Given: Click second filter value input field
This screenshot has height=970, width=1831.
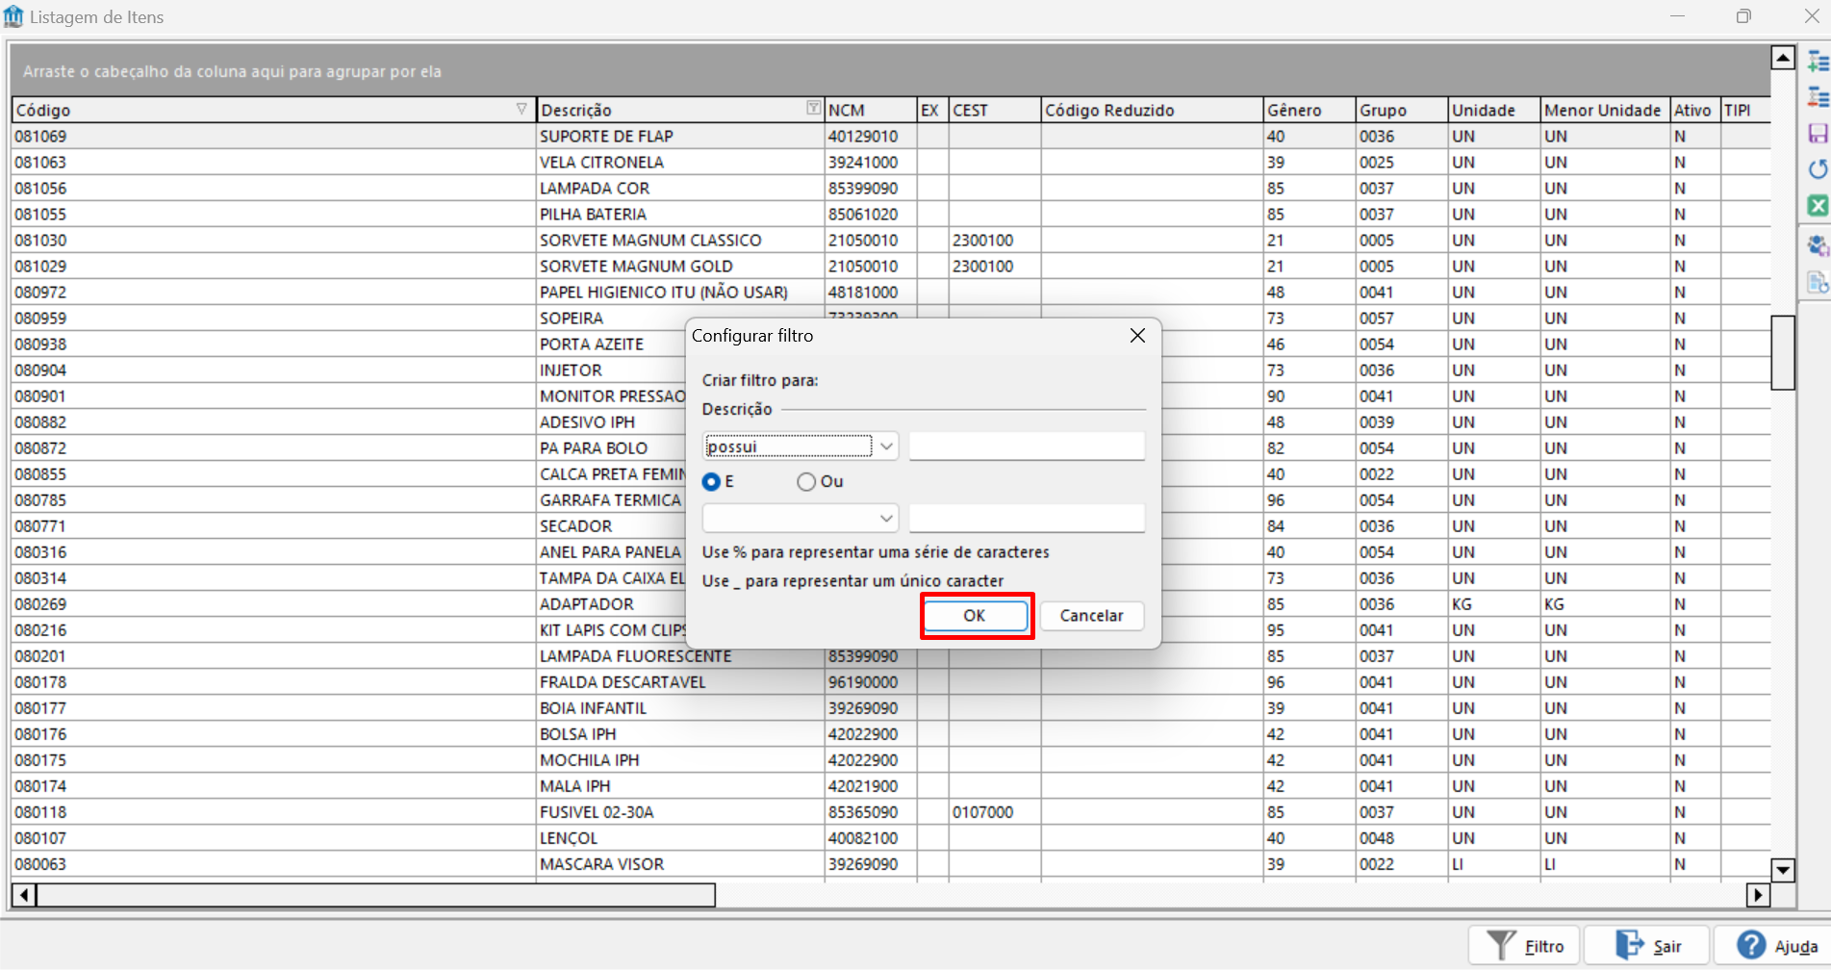Looking at the screenshot, I should pos(1027,518).
